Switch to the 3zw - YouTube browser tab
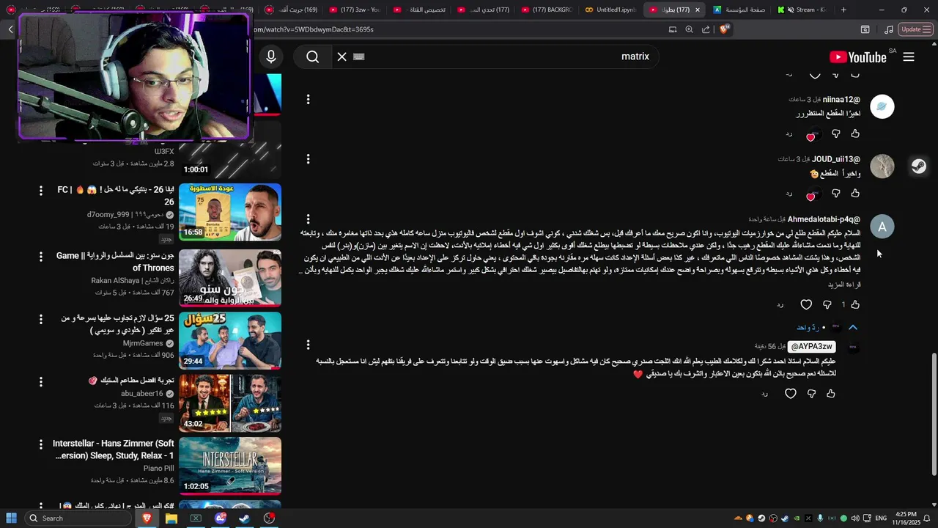 click(355, 10)
